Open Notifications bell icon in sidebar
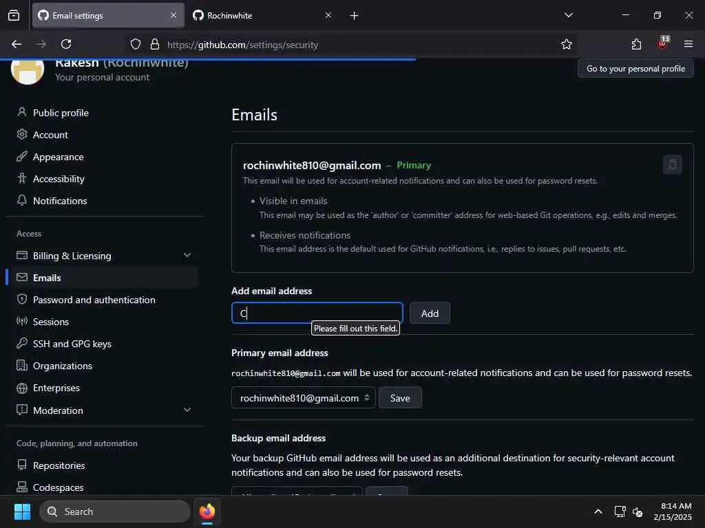The image size is (705, 528). click(21, 200)
